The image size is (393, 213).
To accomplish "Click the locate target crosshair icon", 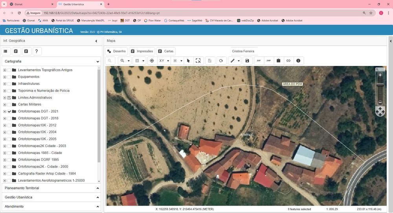I will click(x=152, y=61).
